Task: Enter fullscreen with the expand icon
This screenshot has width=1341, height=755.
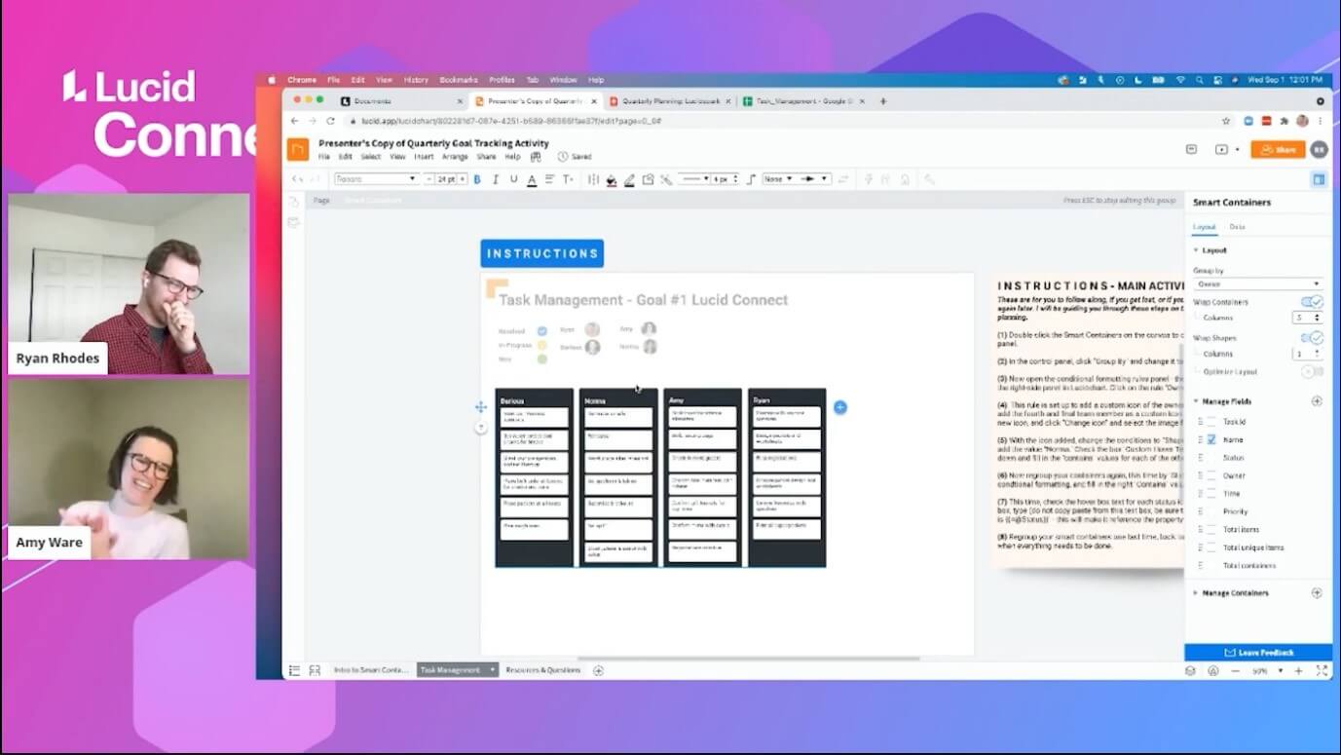Action: (1322, 671)
